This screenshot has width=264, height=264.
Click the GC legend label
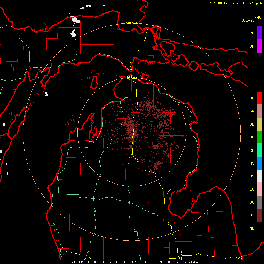(x=252, y=202)
